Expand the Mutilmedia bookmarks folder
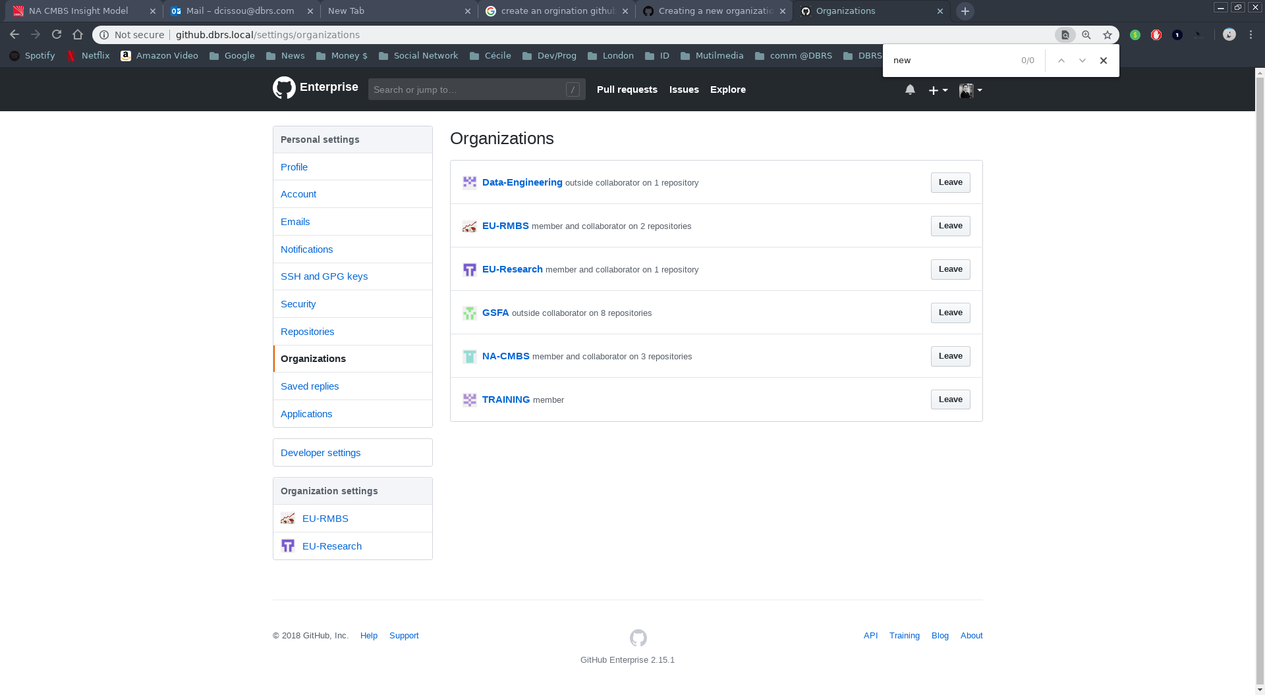1265x695 pixels. pyautogui.click(x=712, y=56)
